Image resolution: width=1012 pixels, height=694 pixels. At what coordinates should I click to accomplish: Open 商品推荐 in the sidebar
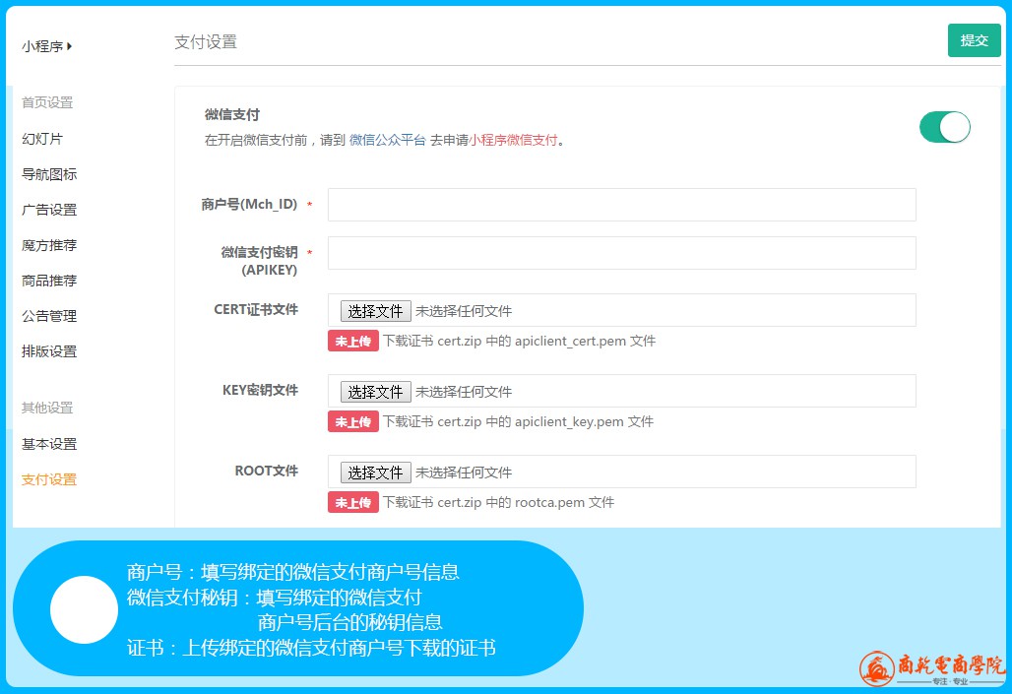[x=49, y=281]
